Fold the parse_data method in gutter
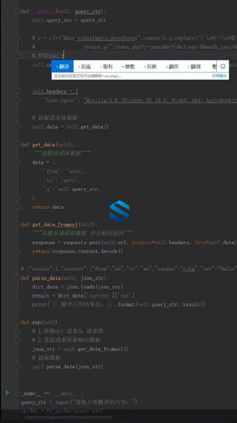This screenshot has width=237, height=423. [x=17, y=278]
